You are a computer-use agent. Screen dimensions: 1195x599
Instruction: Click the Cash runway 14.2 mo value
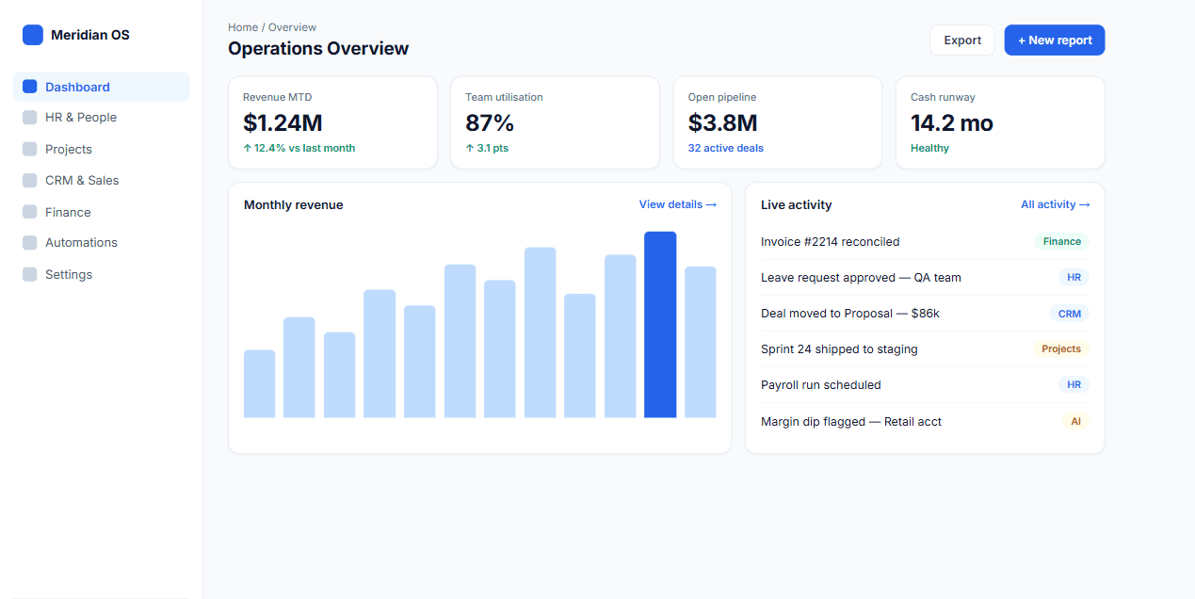[x=952, y=123]
